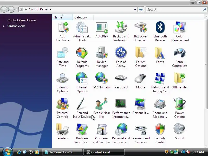Screen dimensions: 208x156
Task: Open Indexing Options
Action: coord(62,83)
